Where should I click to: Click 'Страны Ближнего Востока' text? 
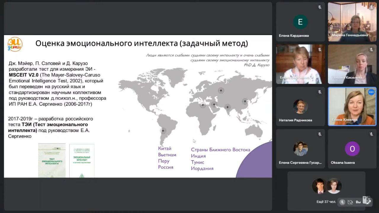(221, 150)
